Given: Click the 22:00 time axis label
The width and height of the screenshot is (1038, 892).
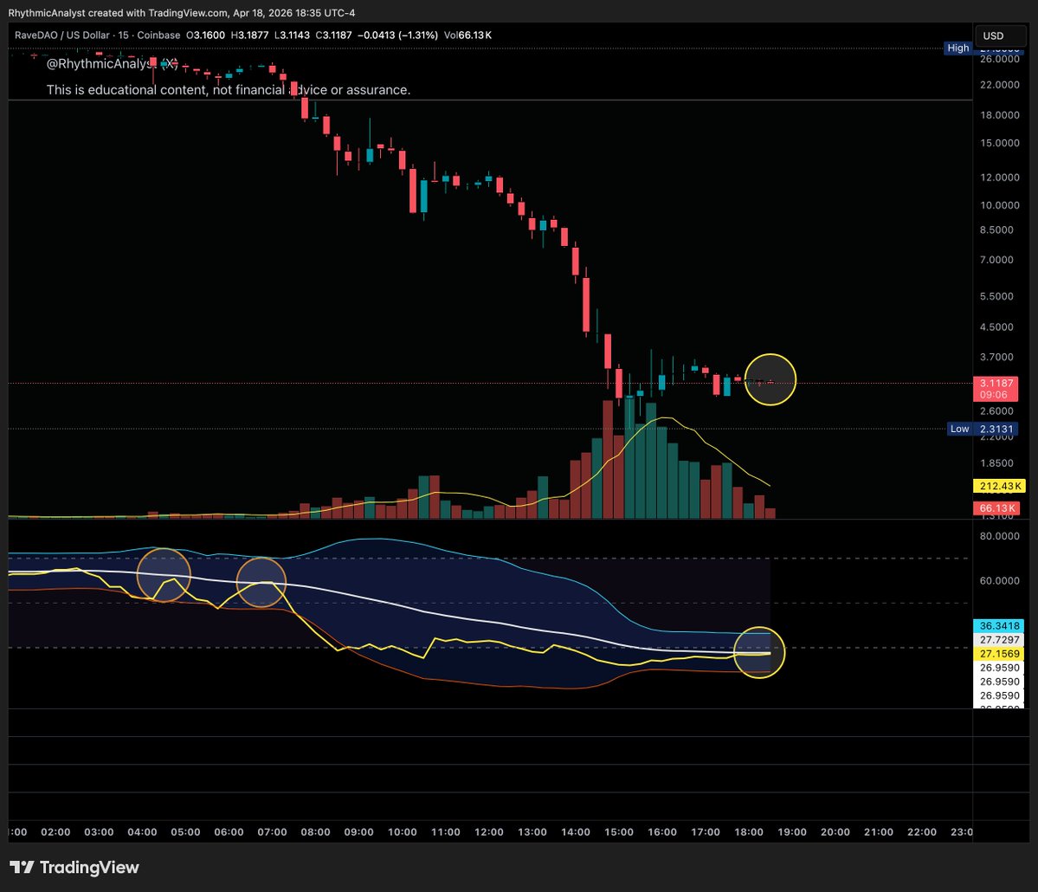Looking at the screenshot, I should coord(921,831).
